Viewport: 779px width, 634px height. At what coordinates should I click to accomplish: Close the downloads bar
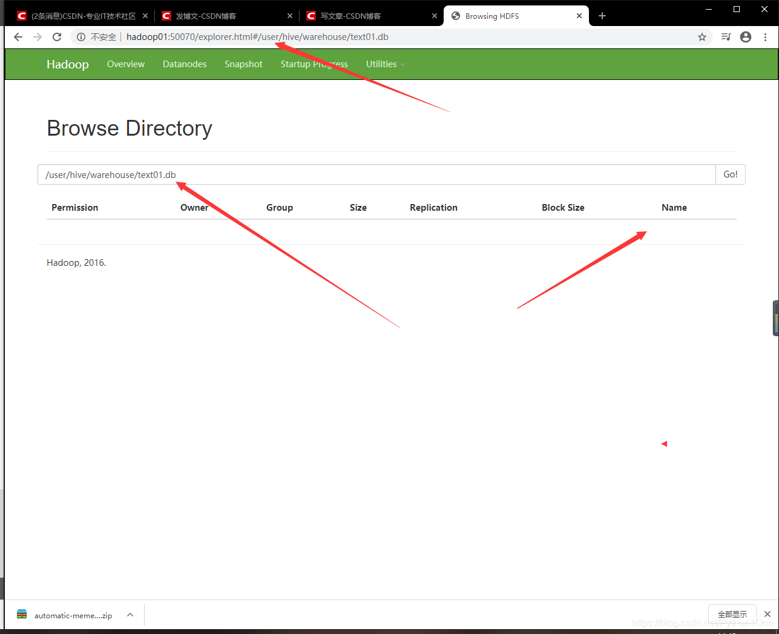point(767,614)
